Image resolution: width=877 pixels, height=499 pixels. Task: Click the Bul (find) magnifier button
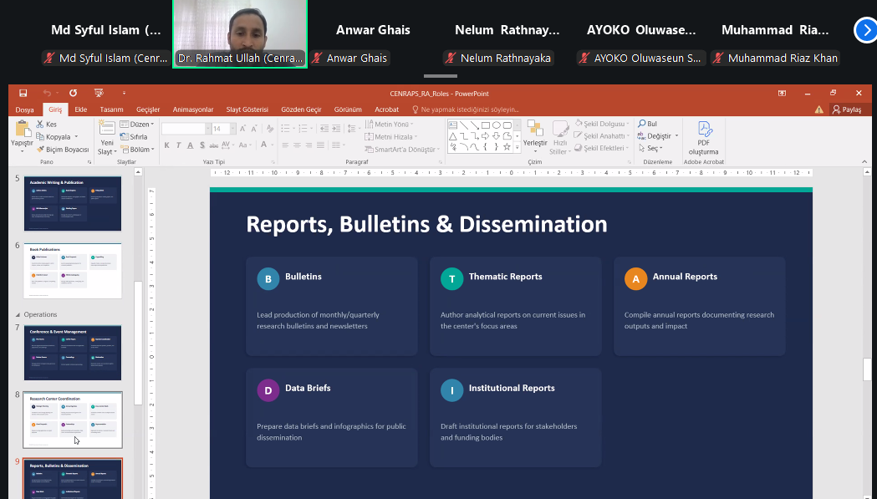click(648, 124)
